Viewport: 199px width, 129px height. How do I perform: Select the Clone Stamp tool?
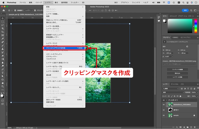(x=3, y=49)
